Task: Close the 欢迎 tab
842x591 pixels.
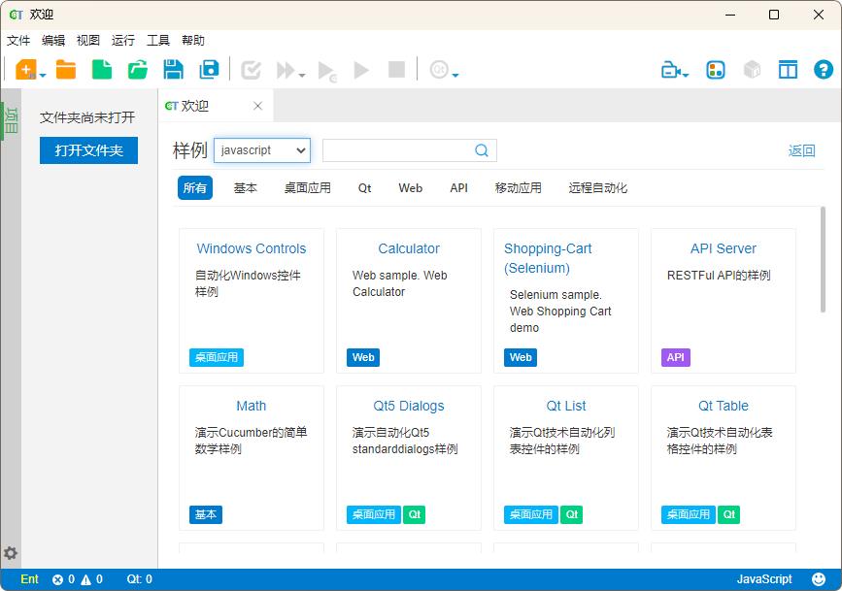Action: tap(257, 106)
